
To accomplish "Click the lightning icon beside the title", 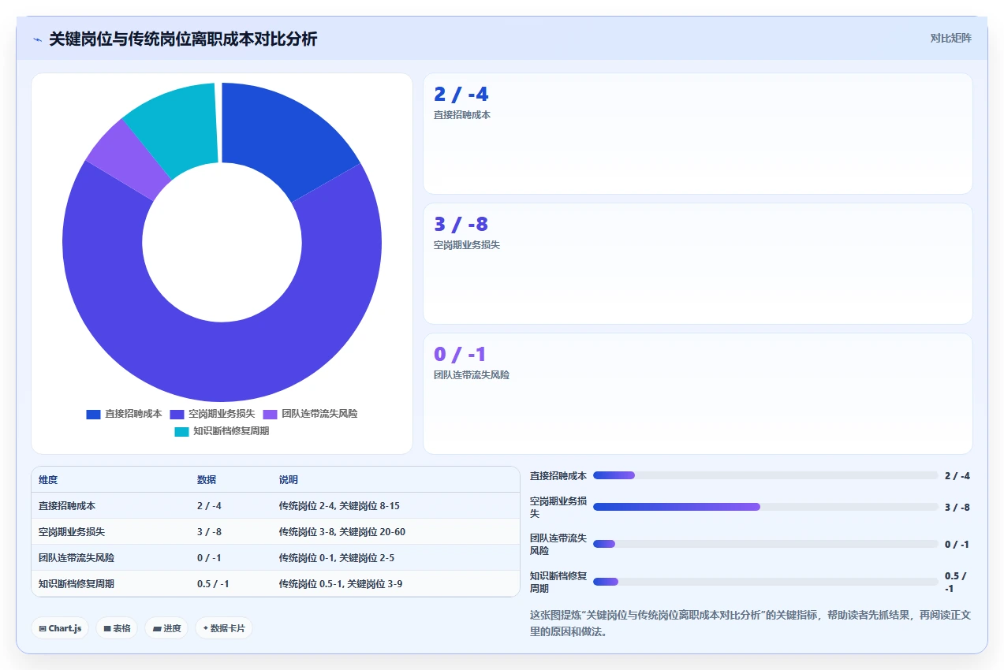I will click(x=37, y=39).
